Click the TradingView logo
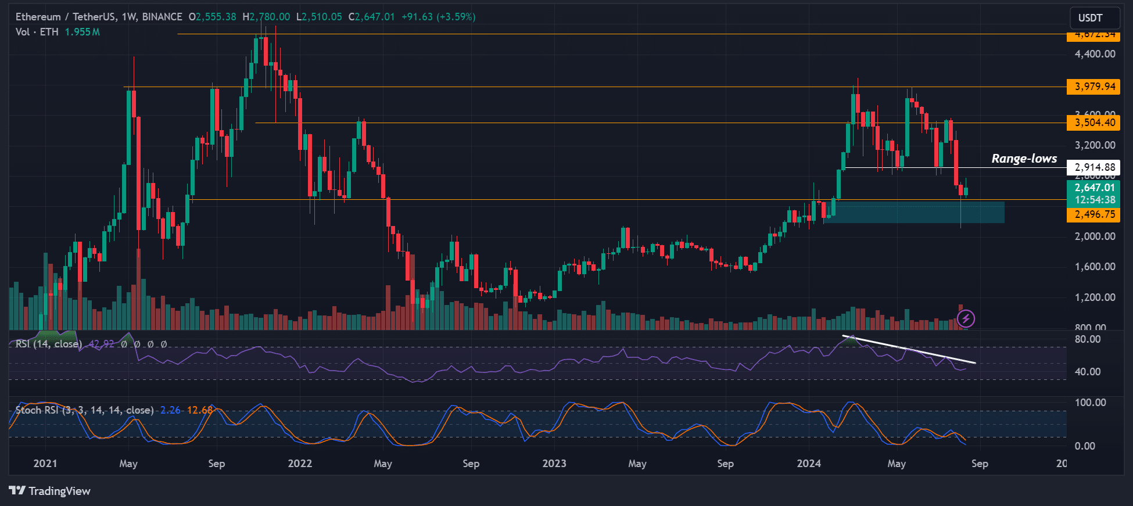1133x506 pixels. (x=50, y=491)
